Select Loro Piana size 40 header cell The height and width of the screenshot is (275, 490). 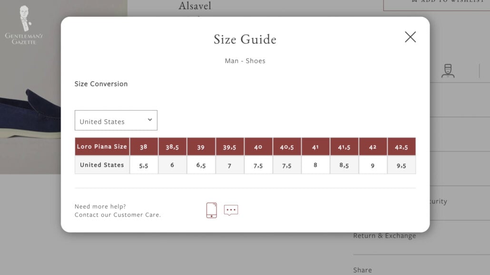258,147
